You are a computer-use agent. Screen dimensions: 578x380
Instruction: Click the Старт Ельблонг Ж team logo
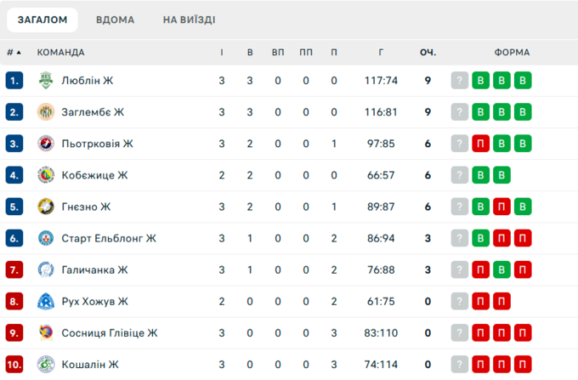point(46,238)
